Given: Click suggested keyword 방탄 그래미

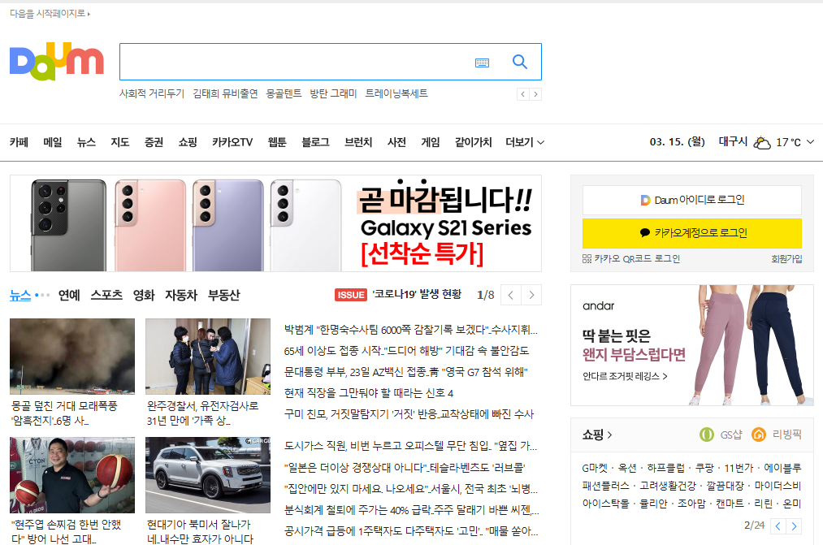Looking at the screenshot, I should 333,93.
